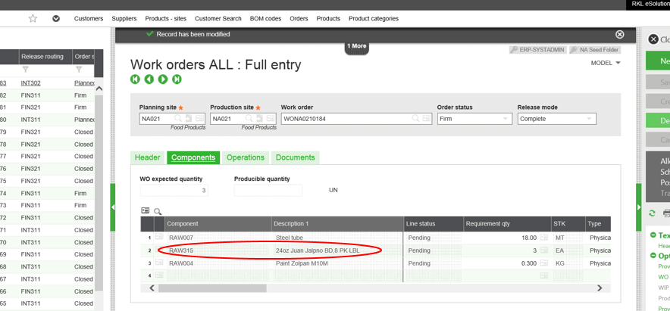The width and height of the screenshot is (670, 311).
Task: Open the Order status dropdown
Action: pyautogui.click(x=474, y=119)
